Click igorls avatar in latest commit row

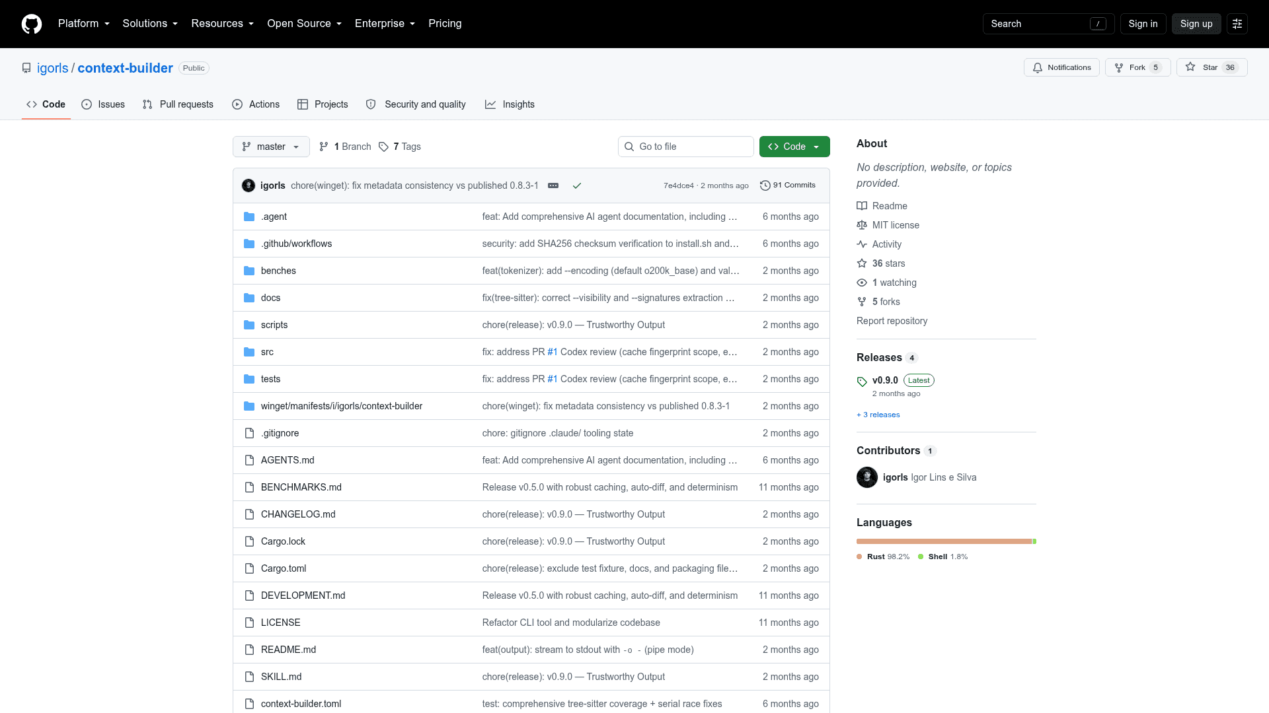click(249, 186)
